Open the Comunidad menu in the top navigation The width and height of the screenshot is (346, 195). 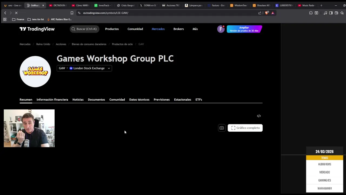click(x=135, y=29)
